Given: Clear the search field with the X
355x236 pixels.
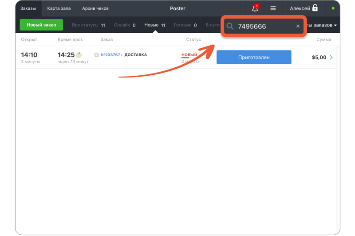Looking at the screenshot, I should tap(298, 26).
